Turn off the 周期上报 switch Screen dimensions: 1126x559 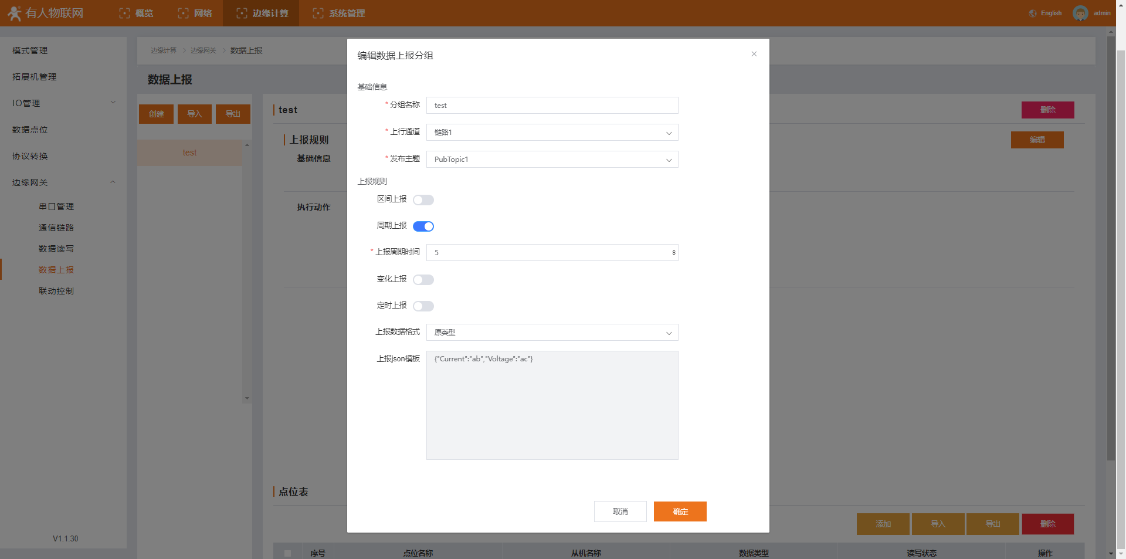coord(423,226)
